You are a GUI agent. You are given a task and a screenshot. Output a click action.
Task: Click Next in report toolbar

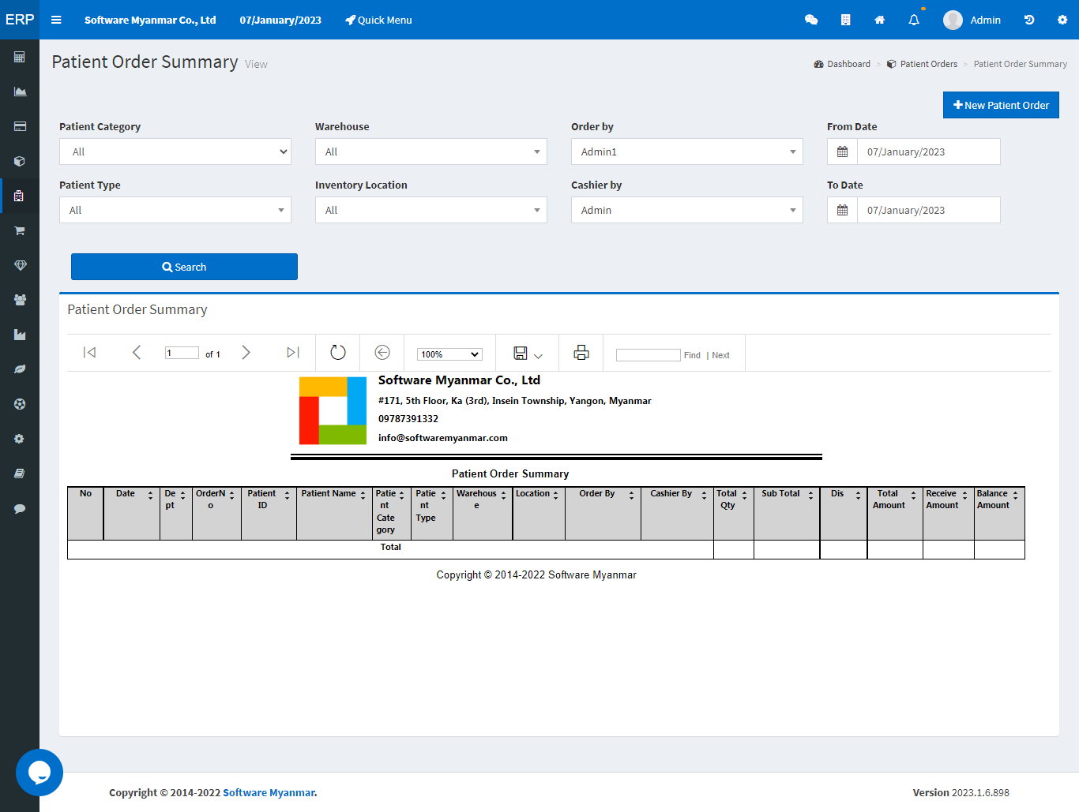(x=720, y=355)
